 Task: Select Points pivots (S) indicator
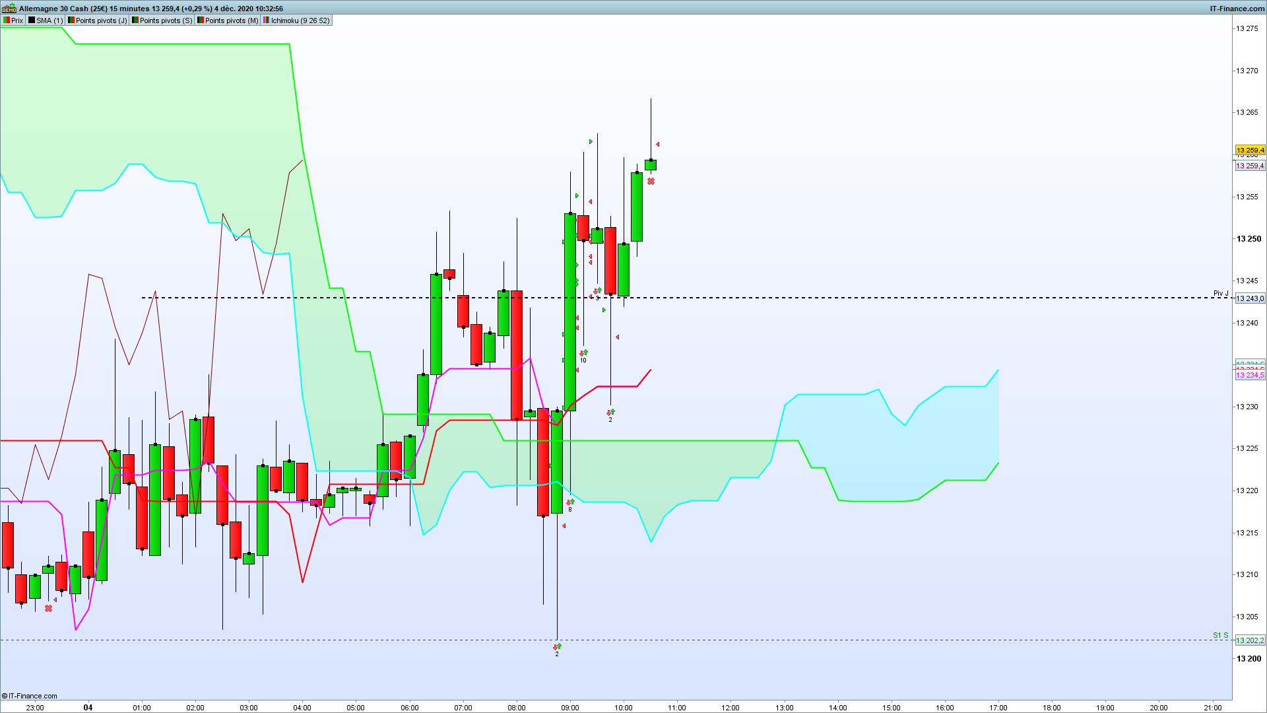tap(166, 20)
